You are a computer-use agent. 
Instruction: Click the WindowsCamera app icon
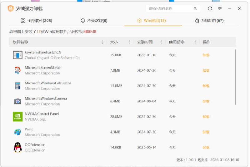pos(17,101)
